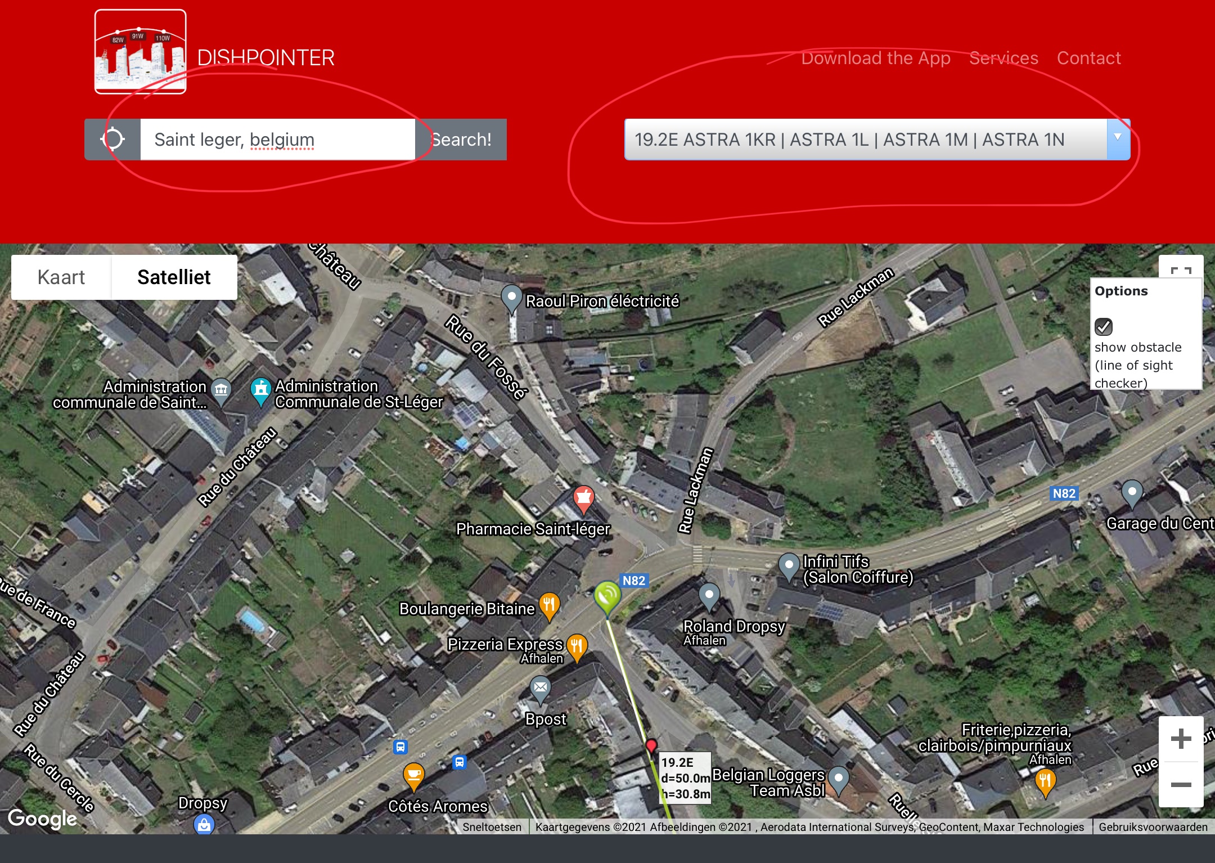Open Gebruiksvoorwaarden terms link
Screen dimensions: 1215x863
coord(1153,826)
